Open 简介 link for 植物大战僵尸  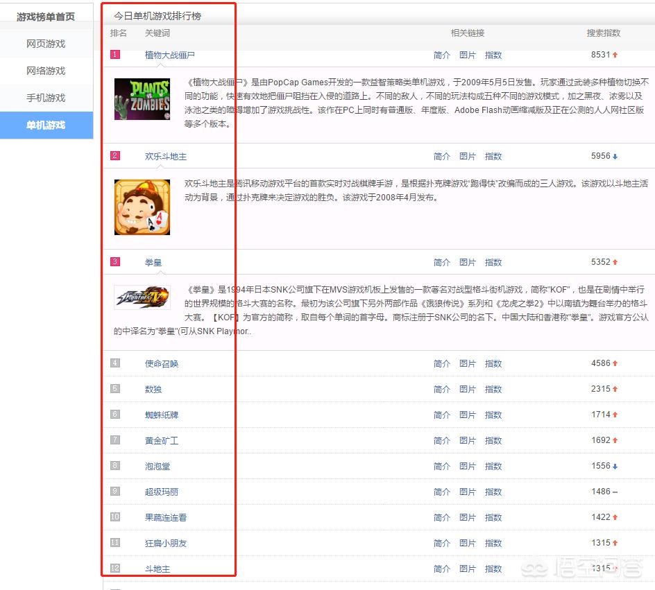point(441,55)
